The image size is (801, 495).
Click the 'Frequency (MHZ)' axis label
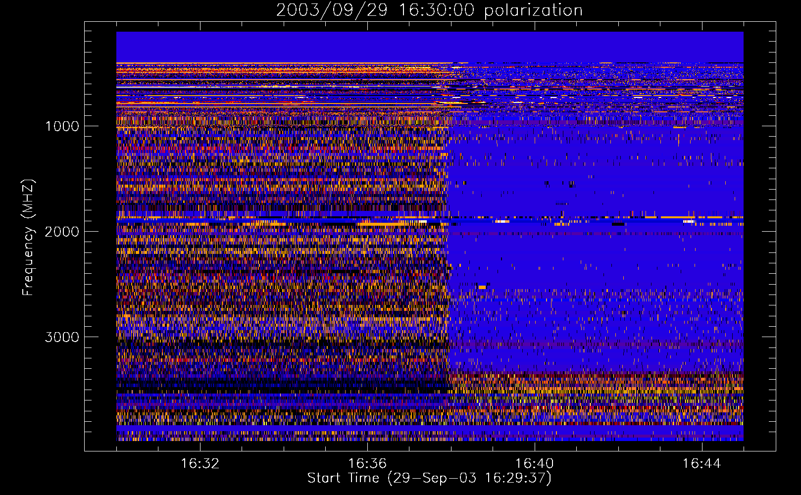click(29, 238)
